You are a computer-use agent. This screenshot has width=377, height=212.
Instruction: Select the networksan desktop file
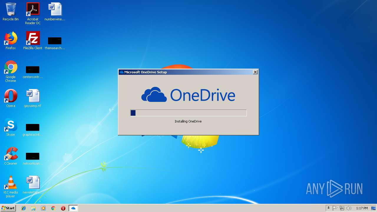(x=33, y=159)
